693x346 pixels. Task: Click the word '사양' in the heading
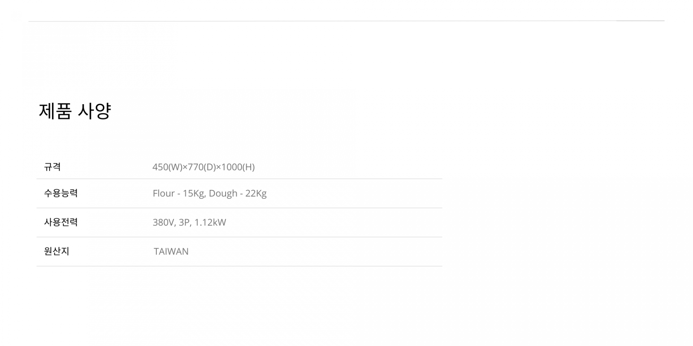94,111
